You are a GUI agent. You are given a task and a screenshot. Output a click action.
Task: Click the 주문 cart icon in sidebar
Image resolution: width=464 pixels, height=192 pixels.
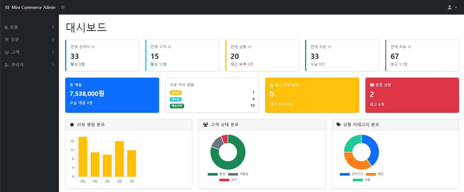point(7,40)
